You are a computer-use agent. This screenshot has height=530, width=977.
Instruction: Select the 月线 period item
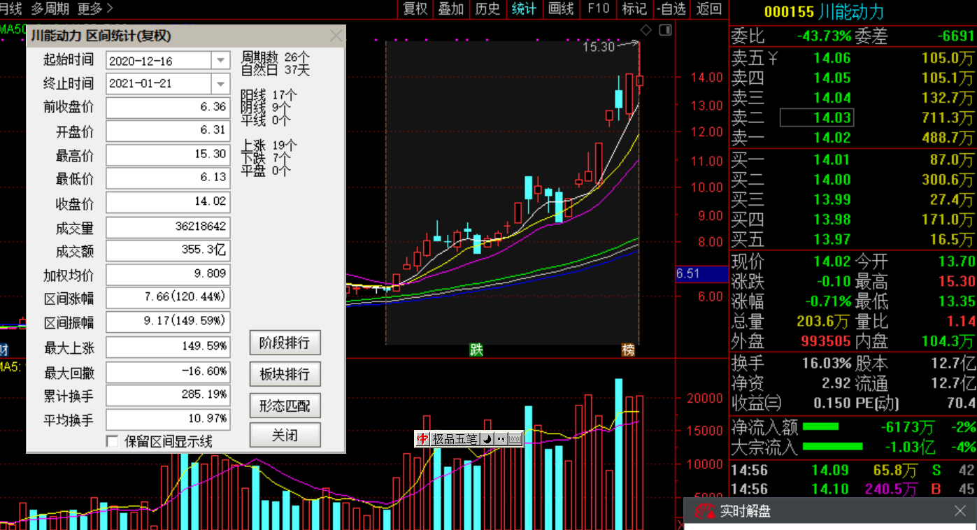click(11, 8)
